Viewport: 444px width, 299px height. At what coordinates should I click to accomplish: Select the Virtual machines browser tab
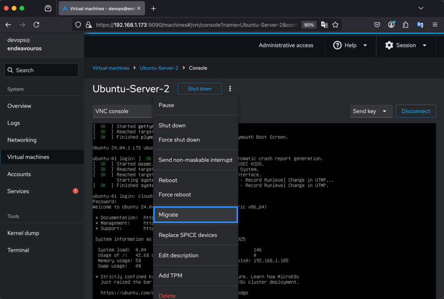[x=101, y=9]
